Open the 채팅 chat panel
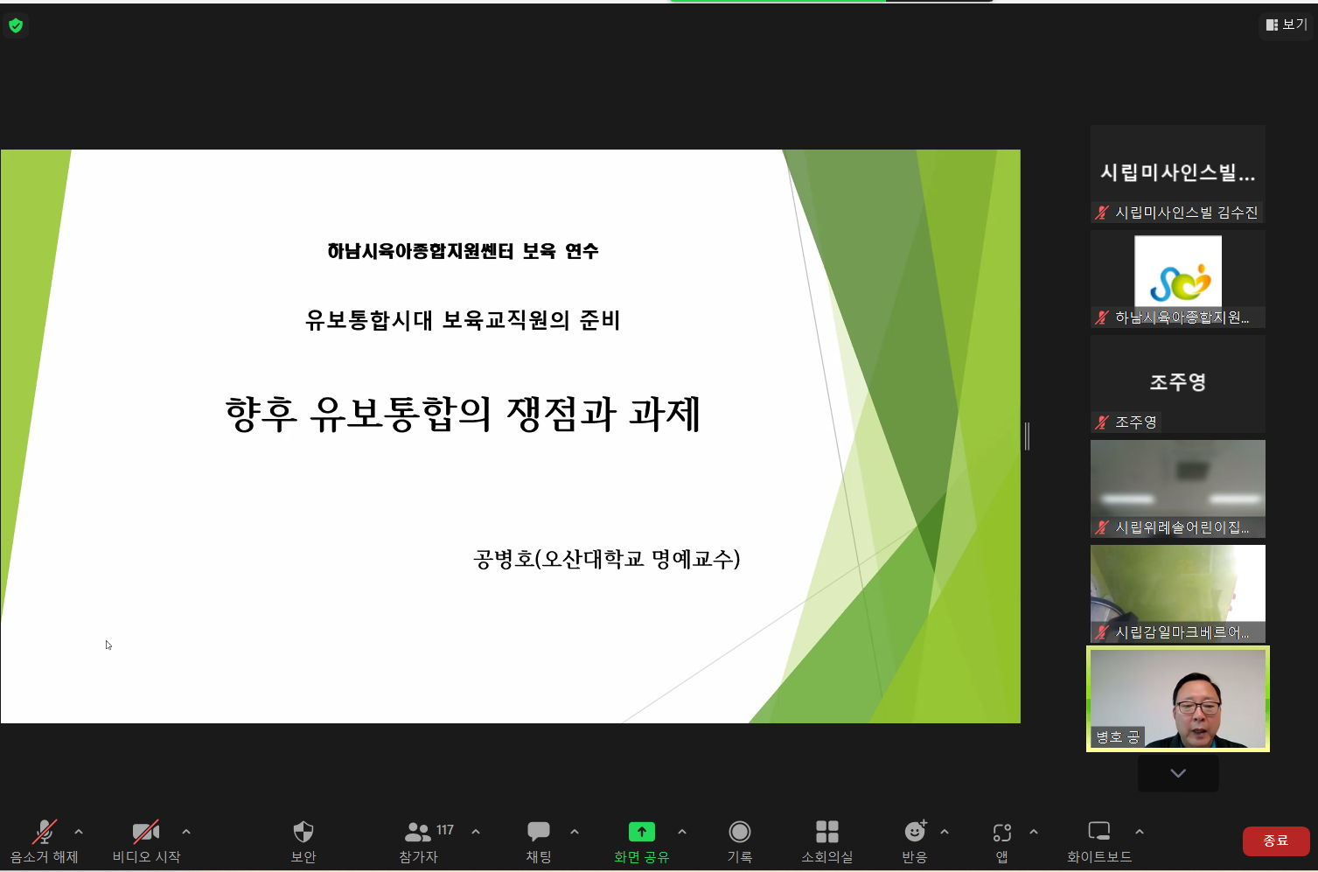The height and width of the screenshot is (872, 1318). [539, 832]
